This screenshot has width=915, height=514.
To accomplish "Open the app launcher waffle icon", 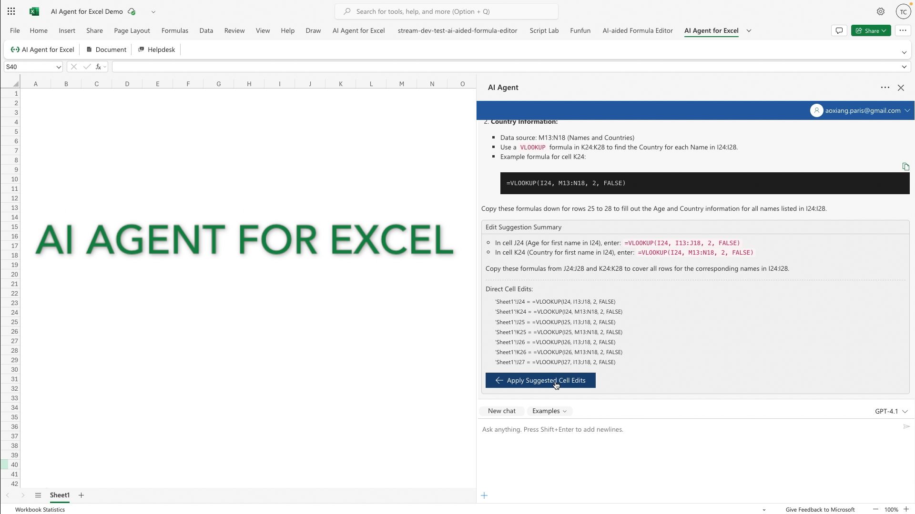I will (x=11, y=11).
